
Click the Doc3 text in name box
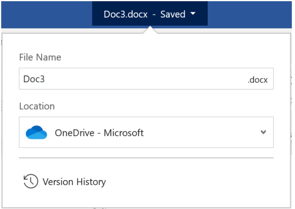[x=34, y=79]
